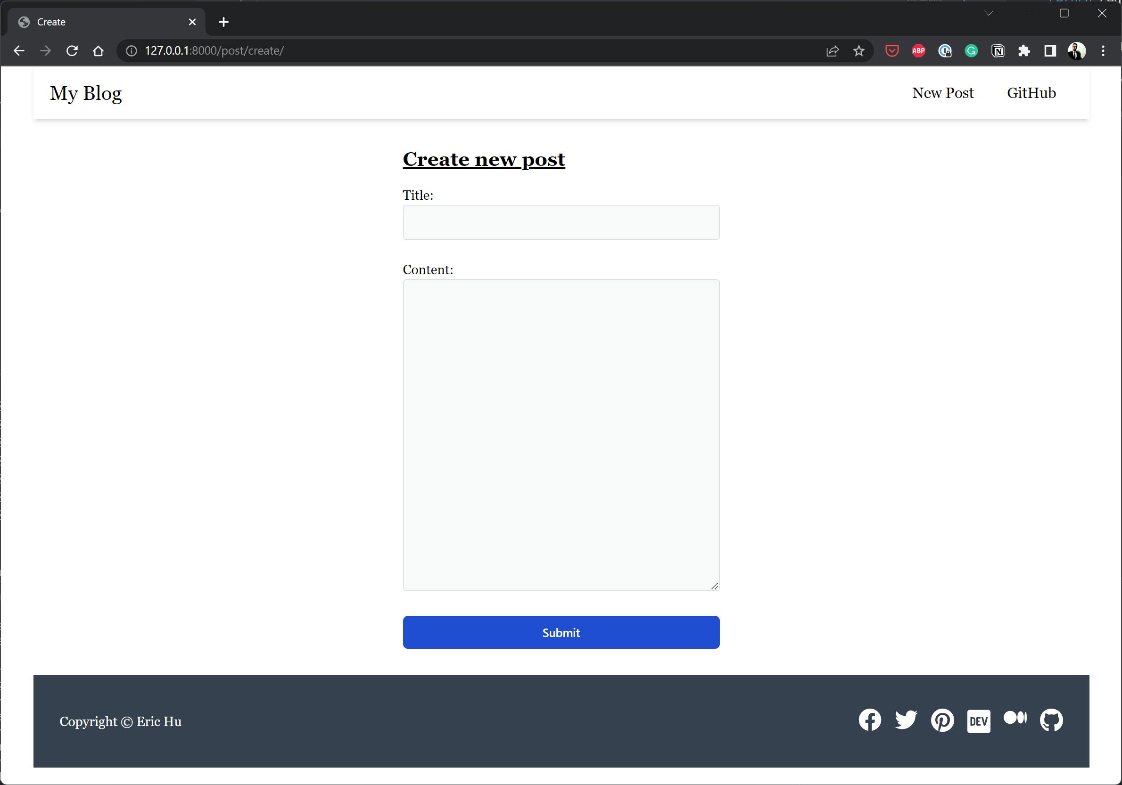Image resolution: width=1122 pixels, height=785 pixels.
Task: Open the Medium icon in the footer
Action: click(1015, 718)
